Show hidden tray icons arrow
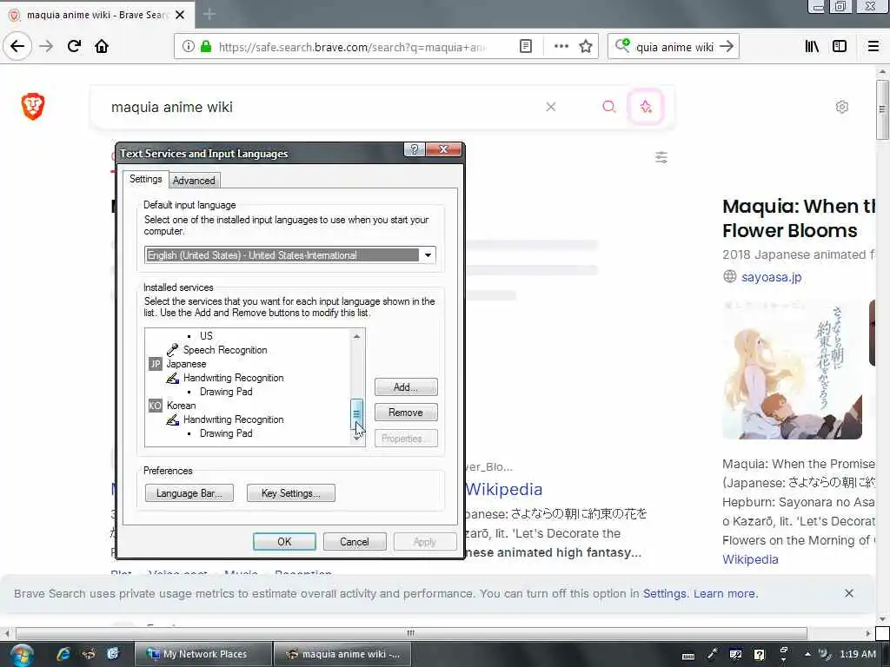 [x=807, y=654]
